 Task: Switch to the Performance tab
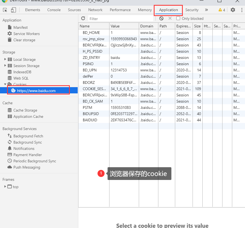pyautogui.click(x=120, y=10)
